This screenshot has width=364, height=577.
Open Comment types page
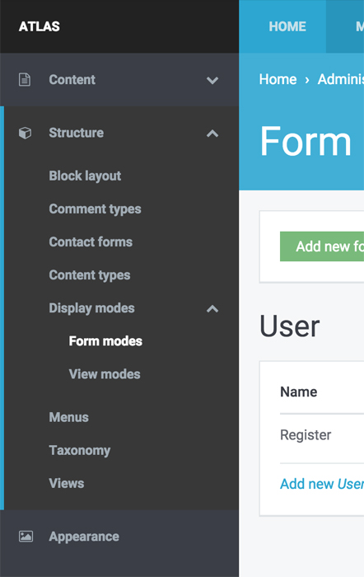click(x=95, y=209)
